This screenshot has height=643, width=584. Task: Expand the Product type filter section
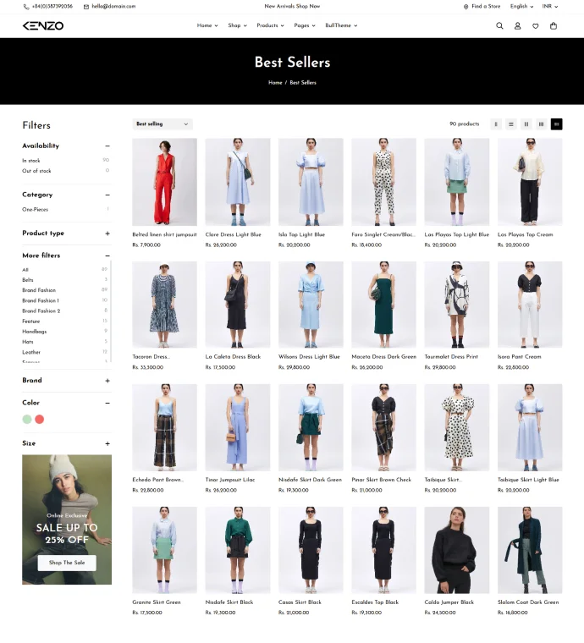tap(107, 234)
